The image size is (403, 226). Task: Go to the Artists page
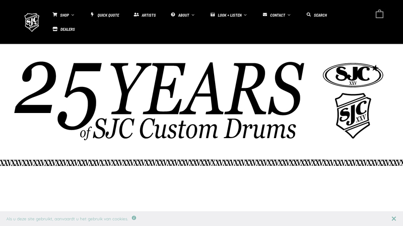coord(149,15)
